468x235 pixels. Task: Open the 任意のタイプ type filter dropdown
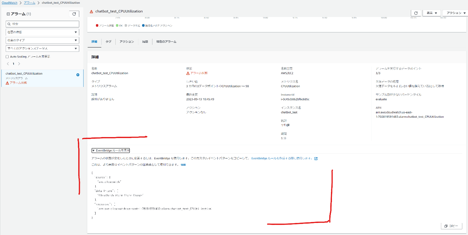[x=42, y=40]
